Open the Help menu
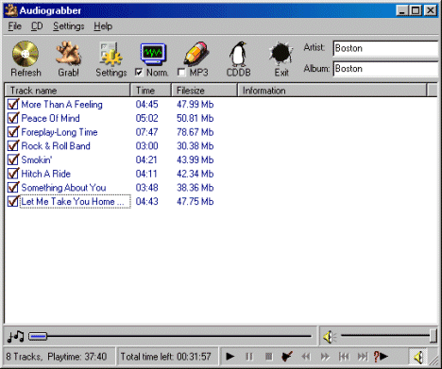442x369 pixels. coord(103,26)
